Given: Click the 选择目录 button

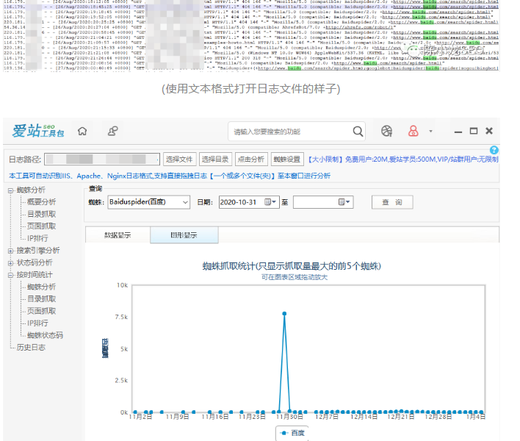Looking at the screenshot, I should pos(215,159).
